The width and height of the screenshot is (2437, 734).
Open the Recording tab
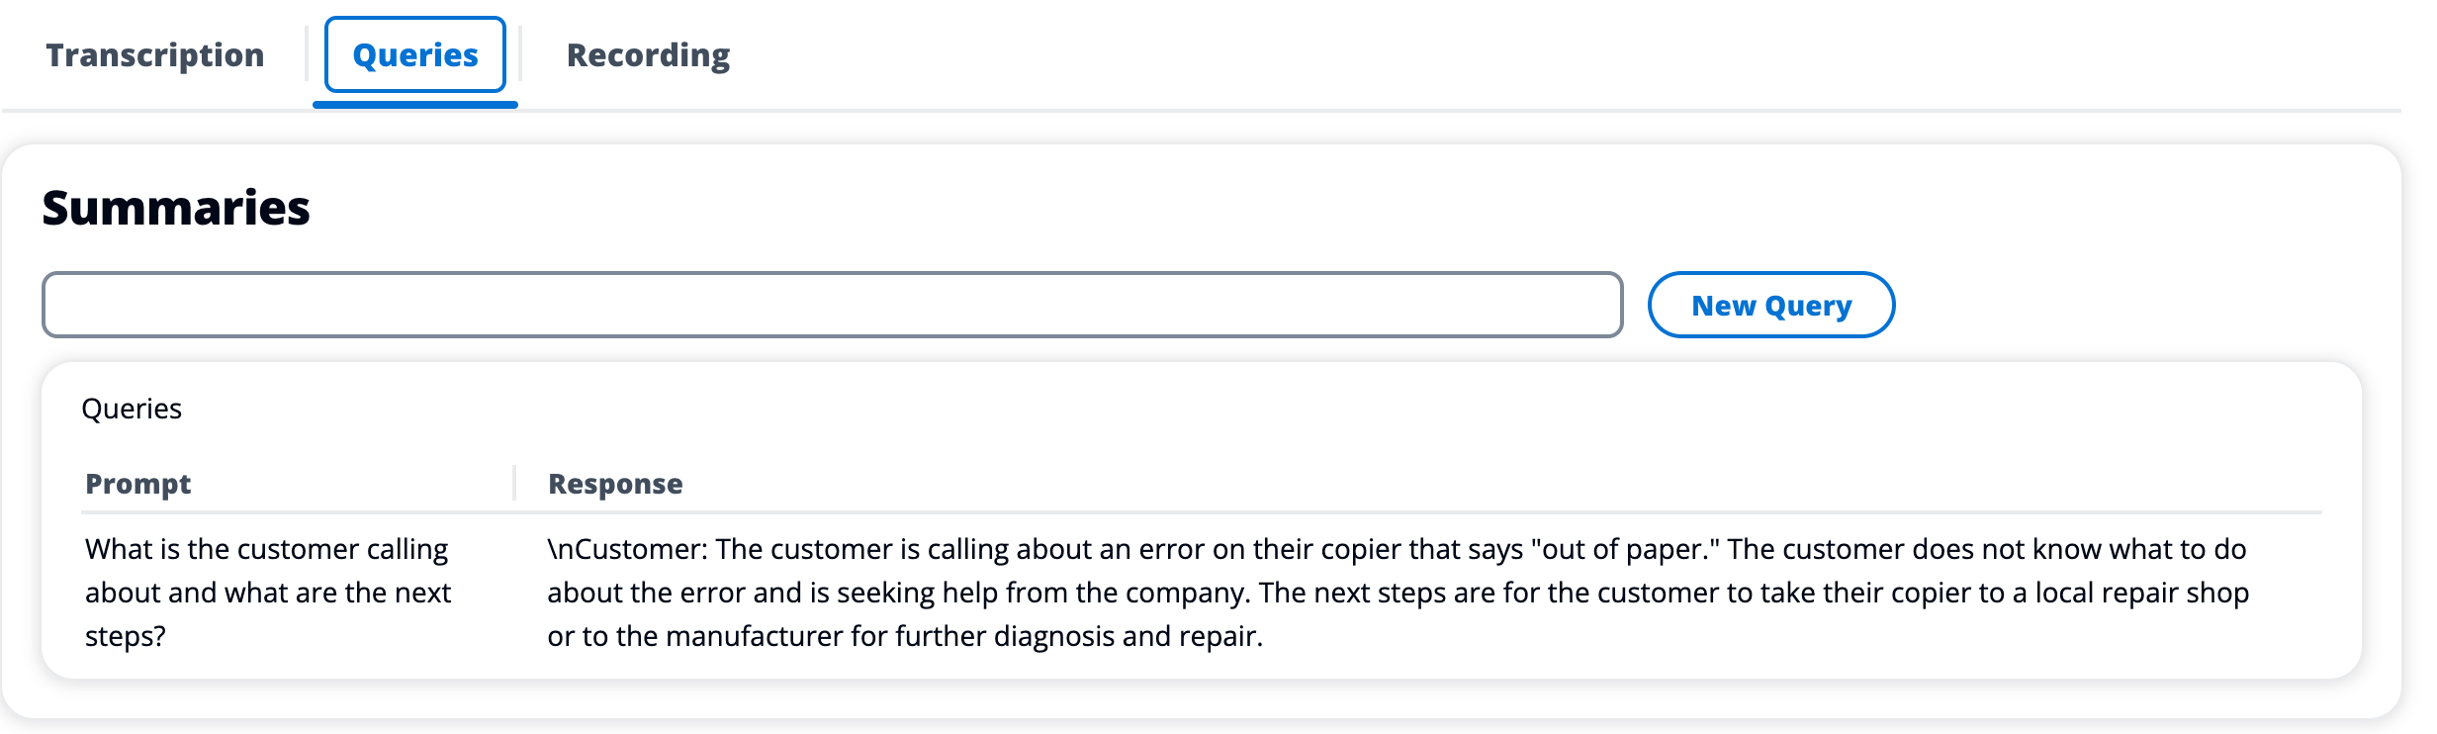click(648, 55)
